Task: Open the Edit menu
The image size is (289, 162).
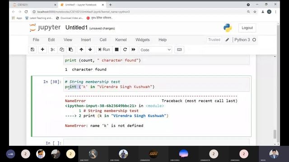Action: pyautogui.click(x=51, y=40)
